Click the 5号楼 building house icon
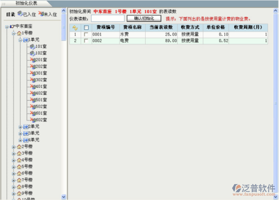279x200 pixels. point(19,167)
